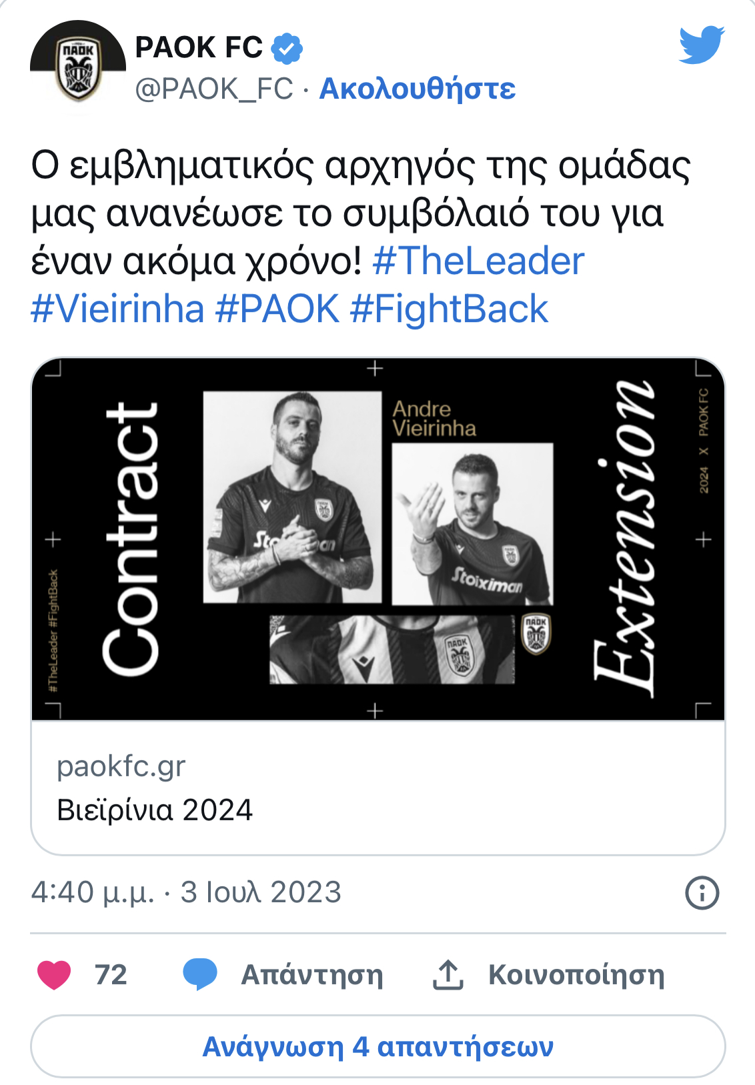Click the blue verified badge icon
The height and width of the screenshot is (1085, 755).
287,48
